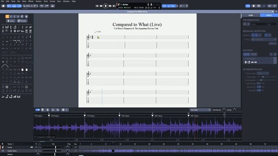Select voice 1 in edition palette
Image resolution: width=278 pixels, height=156 pixels.
click(7, 16)
